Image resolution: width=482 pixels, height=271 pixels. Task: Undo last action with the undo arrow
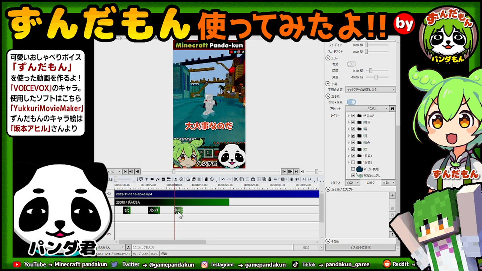(224, 179)
